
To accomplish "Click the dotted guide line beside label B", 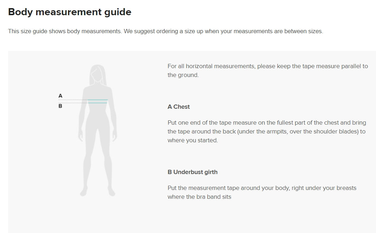I will click(74, 103).
